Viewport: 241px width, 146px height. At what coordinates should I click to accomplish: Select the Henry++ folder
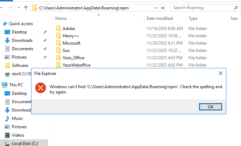(x=70, y=36)
